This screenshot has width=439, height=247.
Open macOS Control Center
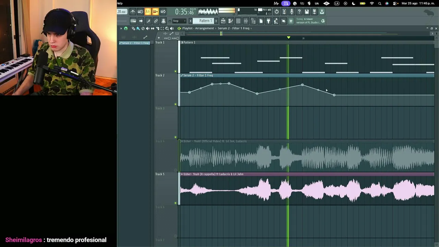click(x=395, y=3)
